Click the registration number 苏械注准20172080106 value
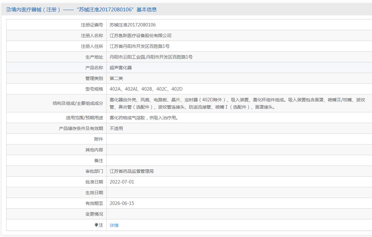 pos(132,25)
